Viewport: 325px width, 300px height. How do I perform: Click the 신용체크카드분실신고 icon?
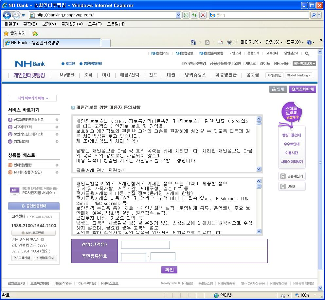point(10,120)
